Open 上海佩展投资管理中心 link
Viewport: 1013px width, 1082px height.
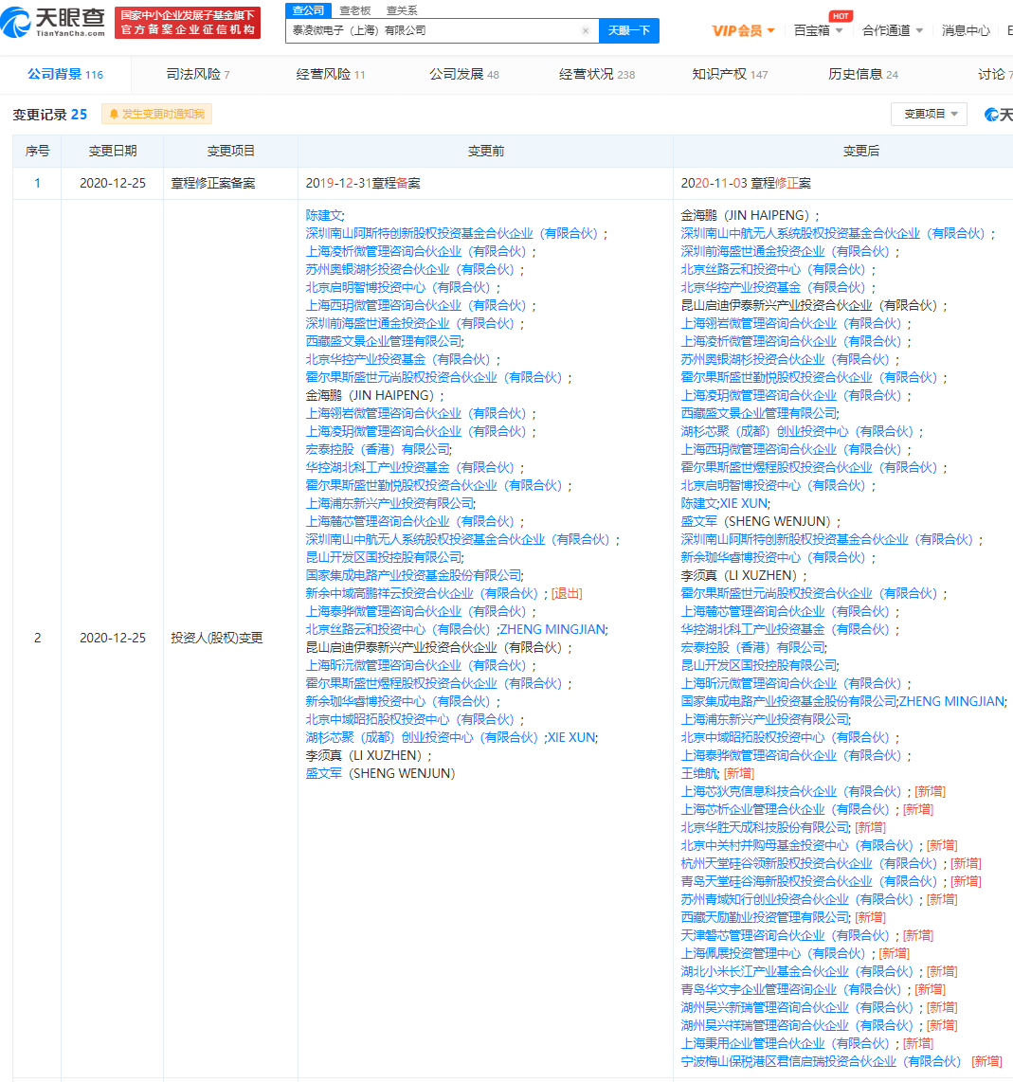(x=773, y=953)
